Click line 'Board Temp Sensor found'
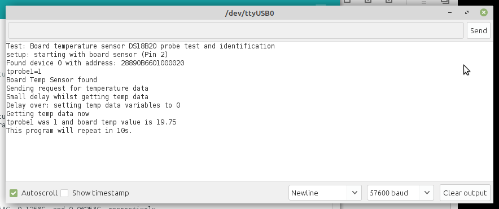Image resolution: width=499 pixels, height=209 pixels. [51, 80]
